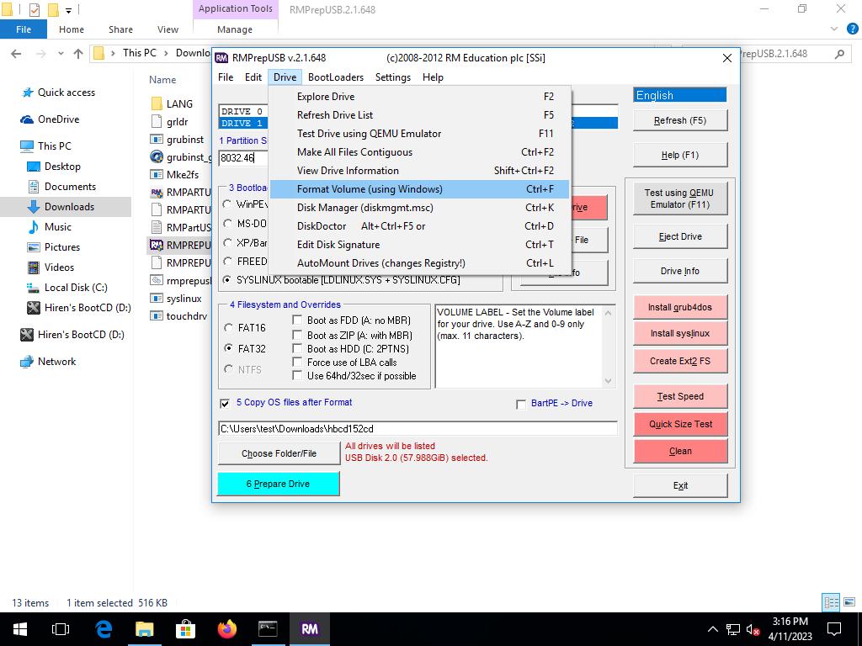This screenshot has height=646, width=862.
Task: Expand the File Explorer ribbon chevron
Action: coord(834,29)
